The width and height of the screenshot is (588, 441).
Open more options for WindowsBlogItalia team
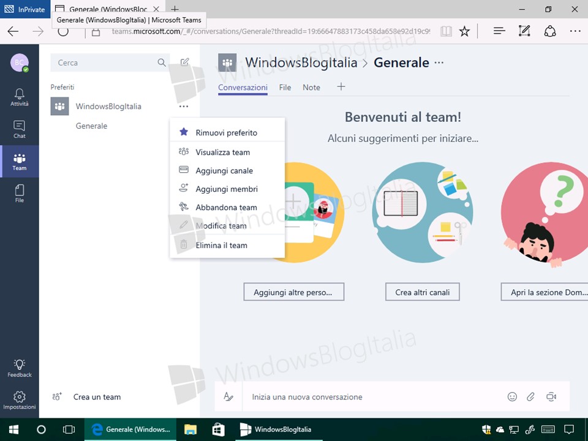pos(183,107)
